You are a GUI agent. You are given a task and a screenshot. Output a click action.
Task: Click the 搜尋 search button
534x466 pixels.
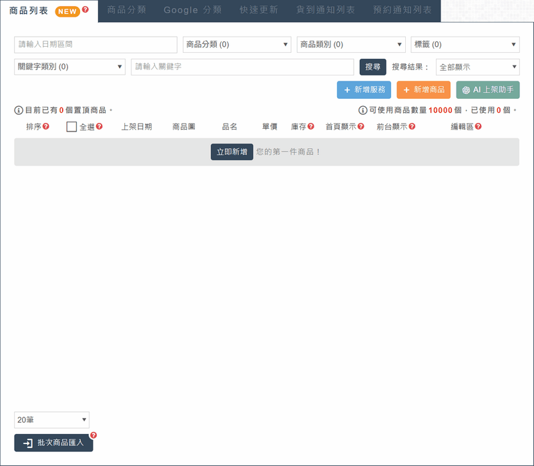372,67
